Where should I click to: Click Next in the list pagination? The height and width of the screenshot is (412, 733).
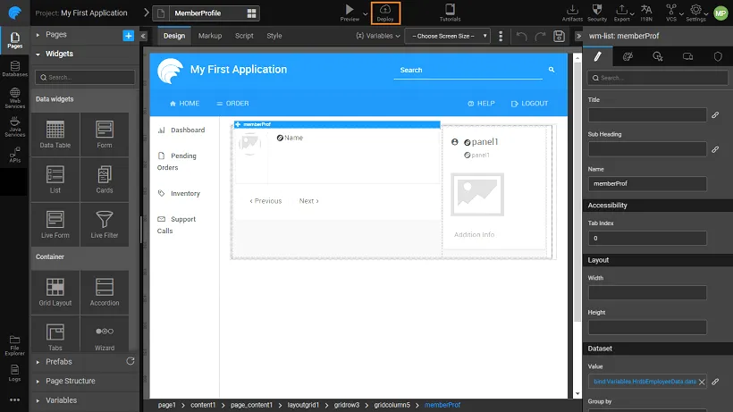point(308,201)
